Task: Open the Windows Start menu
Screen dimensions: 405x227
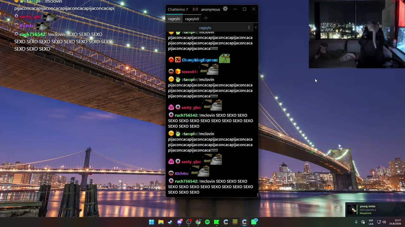Action: (152, 222)
